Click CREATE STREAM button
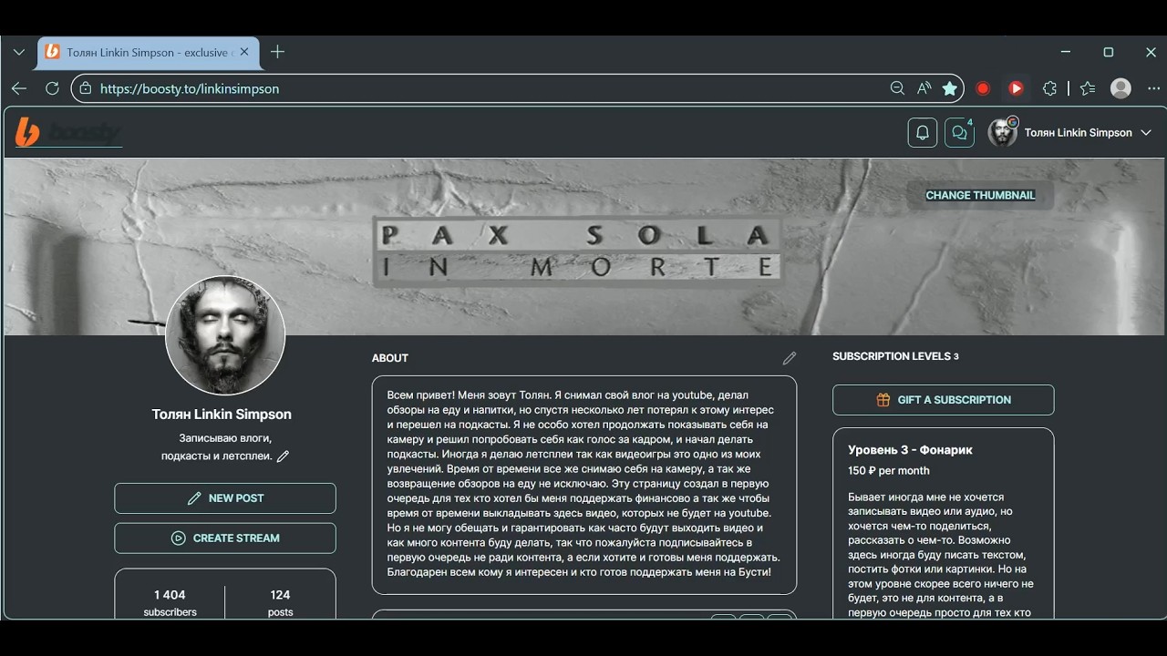 (x=225, y=538)
